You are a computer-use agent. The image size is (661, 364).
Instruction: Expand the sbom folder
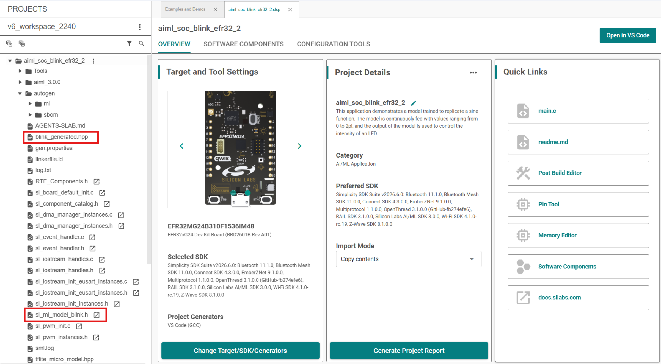(30, 115)
